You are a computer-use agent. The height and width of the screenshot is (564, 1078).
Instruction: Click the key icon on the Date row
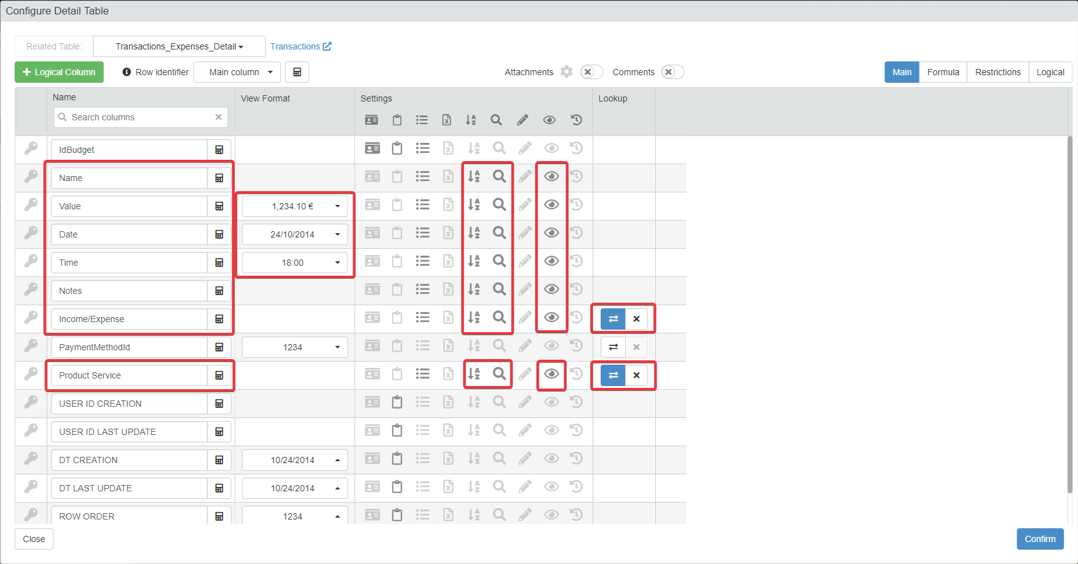pos(31,232)
